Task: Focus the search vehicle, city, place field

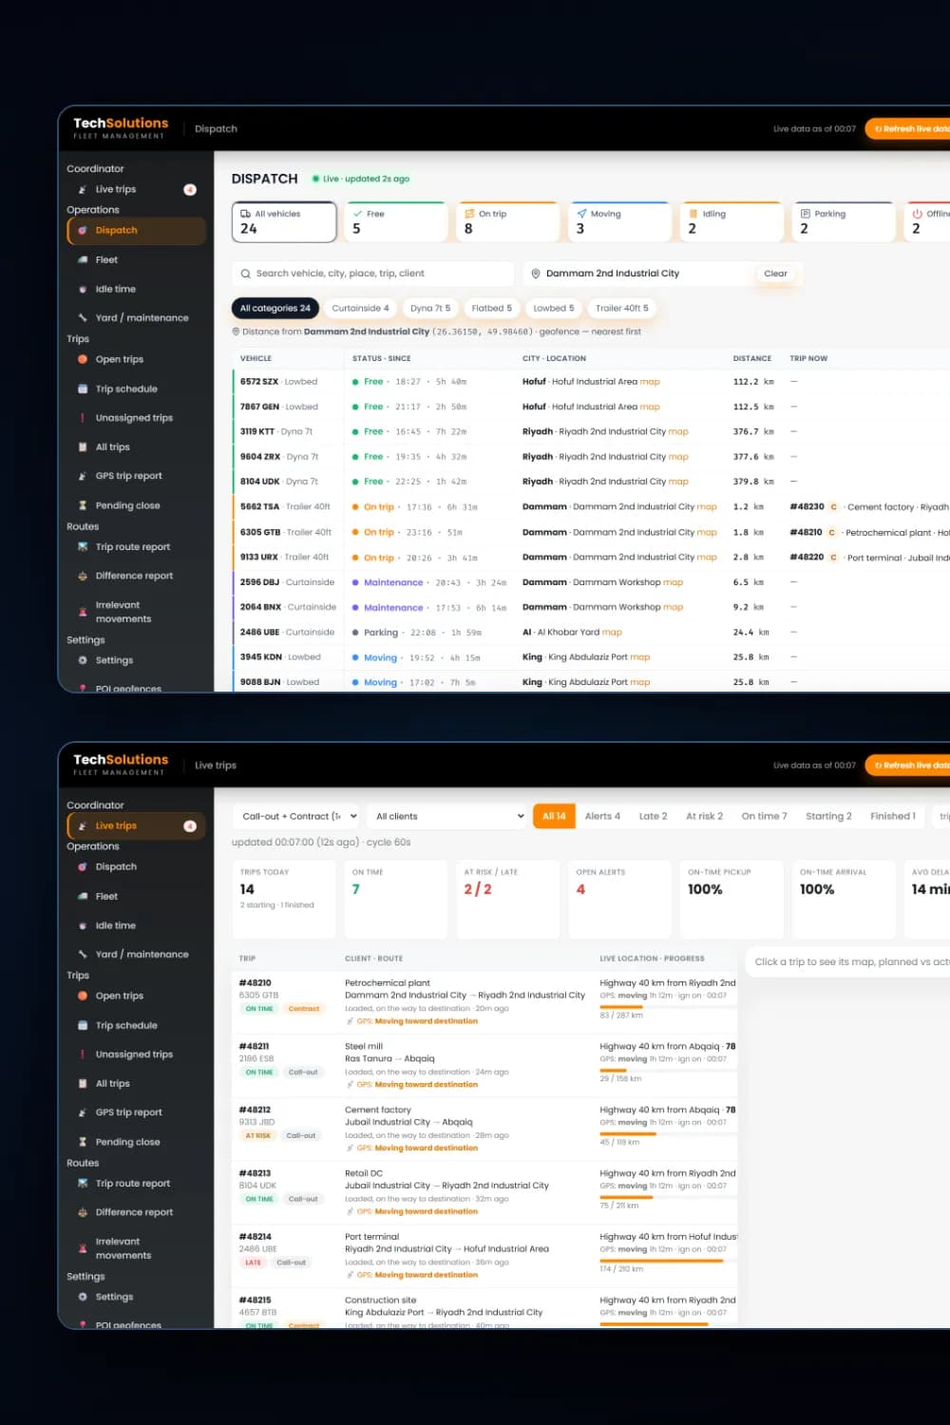Action: (x=372, y=274)
